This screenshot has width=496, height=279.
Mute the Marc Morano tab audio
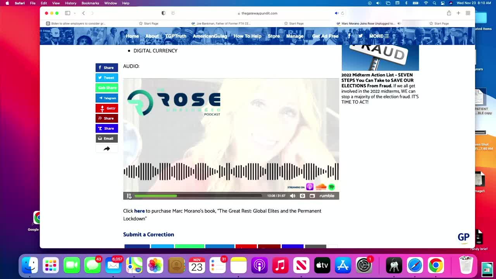399,23
